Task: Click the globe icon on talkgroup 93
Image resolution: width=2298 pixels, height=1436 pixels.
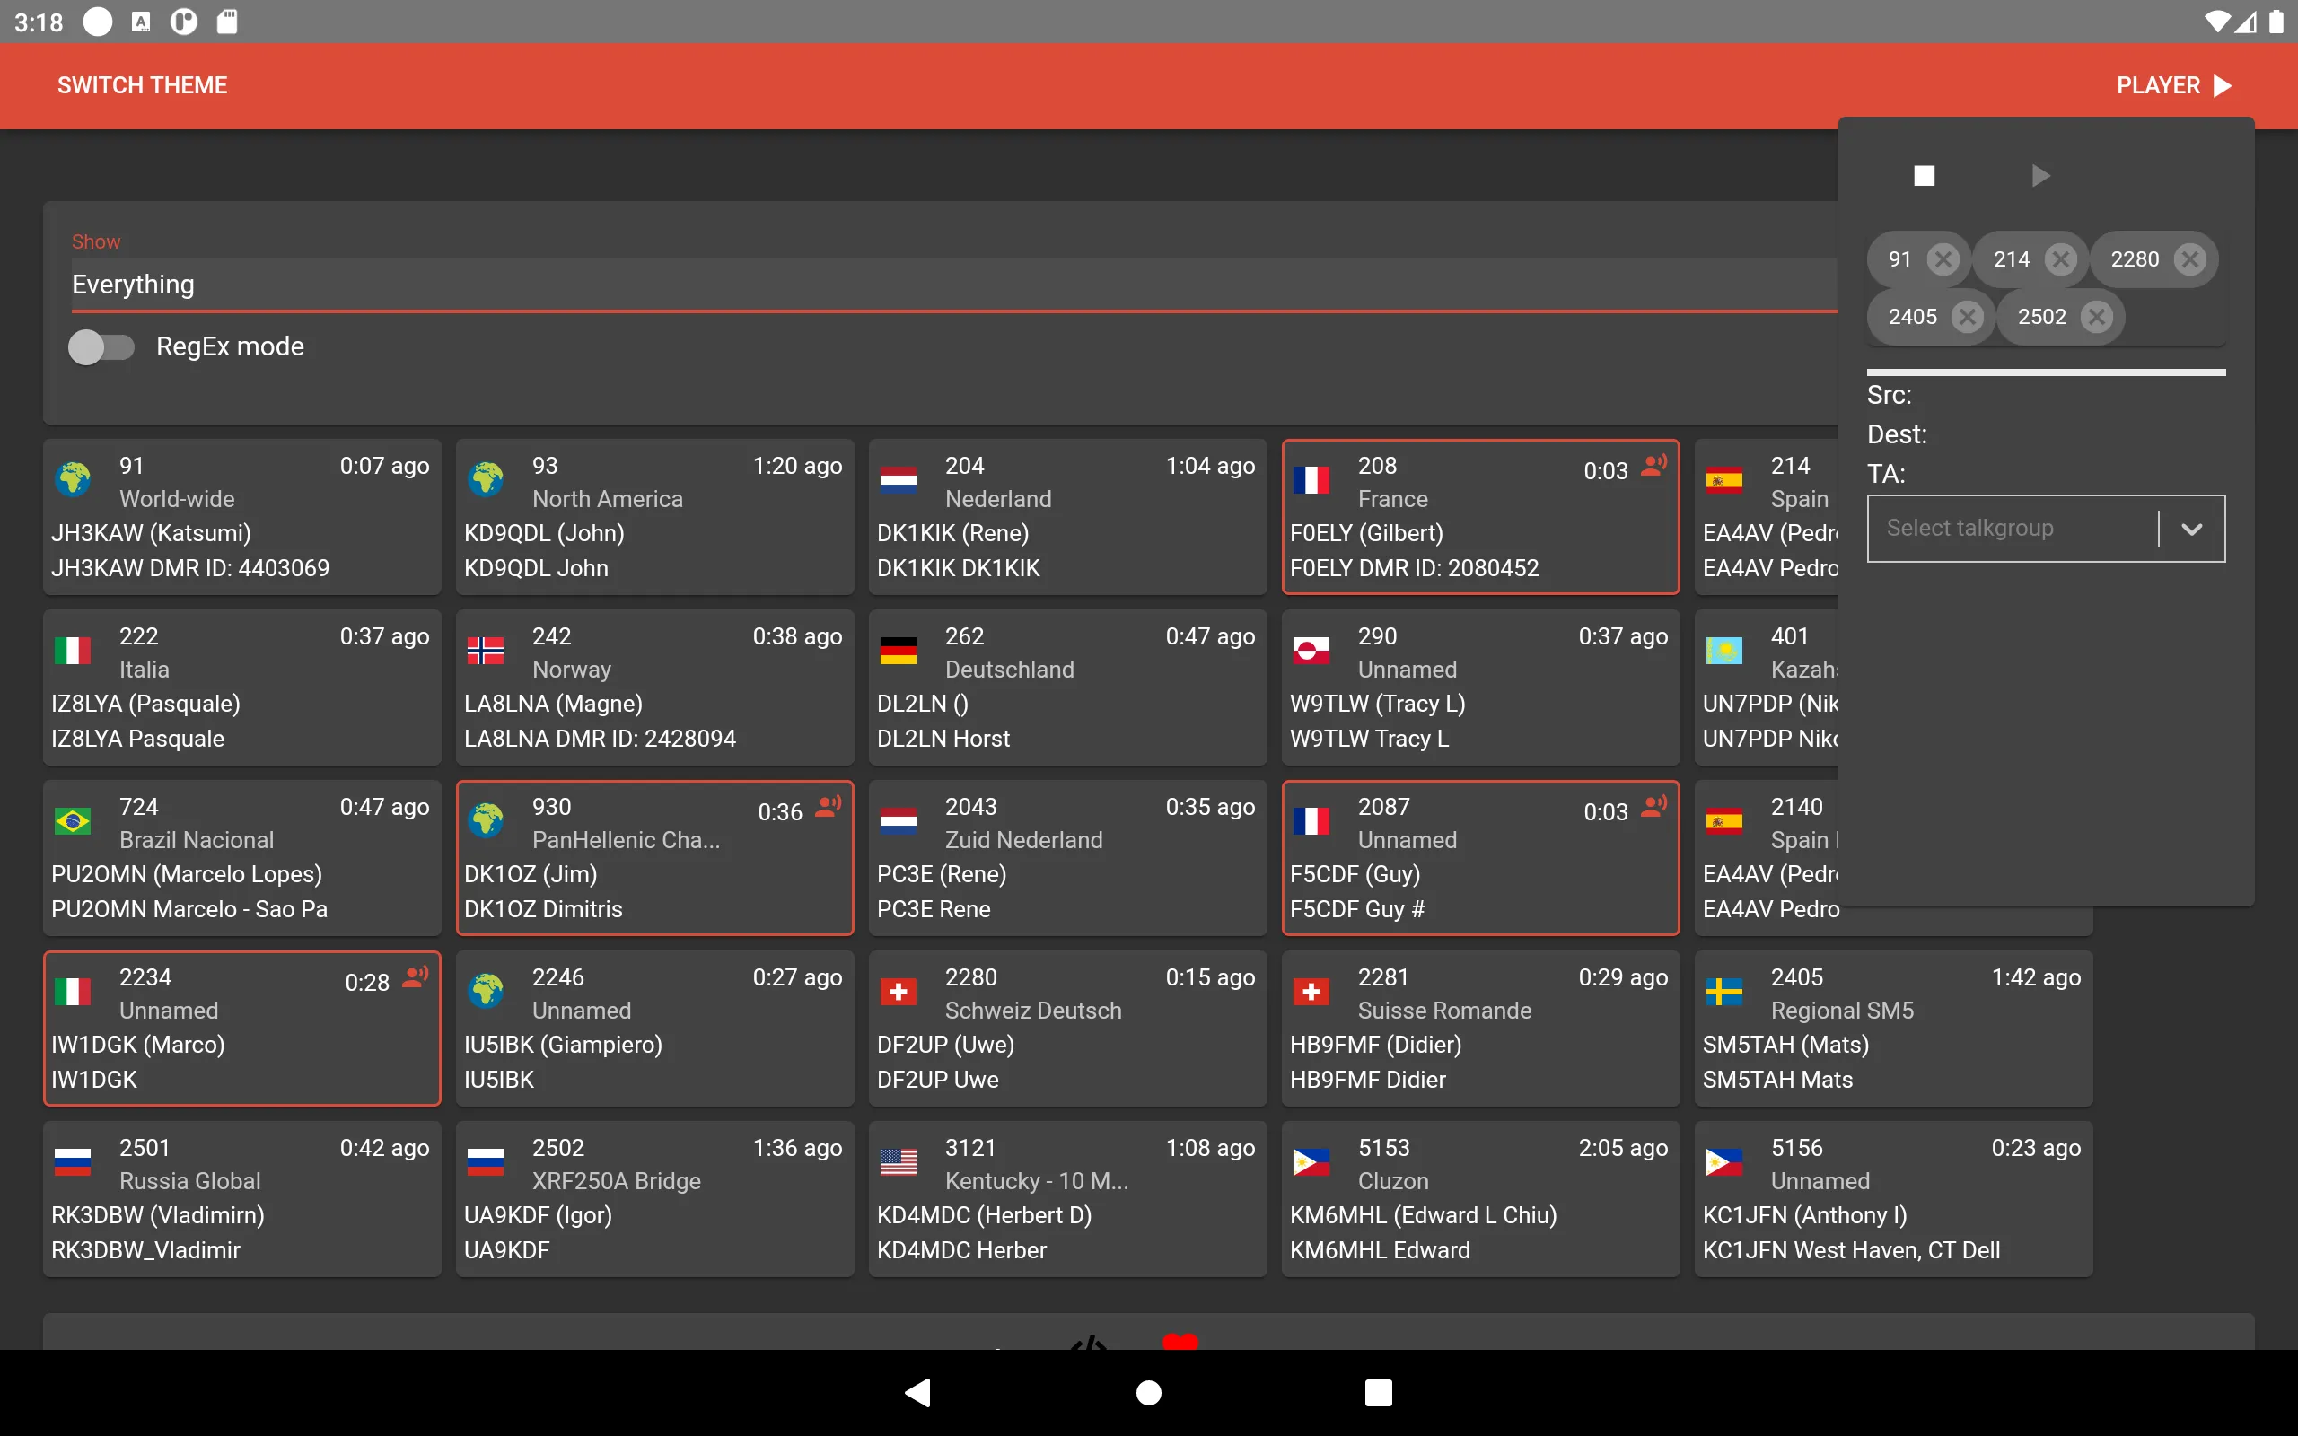Action: click(x=487, y=478)
